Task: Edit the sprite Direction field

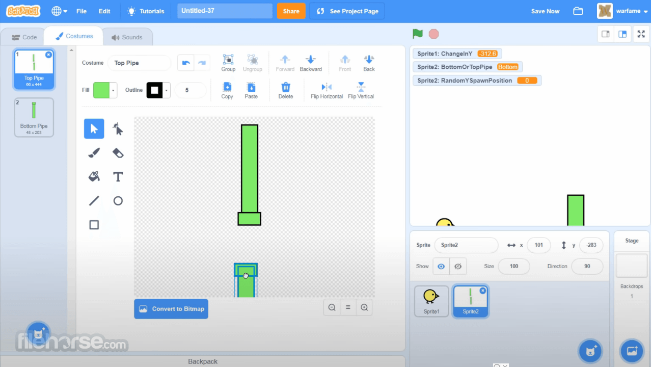Action: tap(587, 266)
